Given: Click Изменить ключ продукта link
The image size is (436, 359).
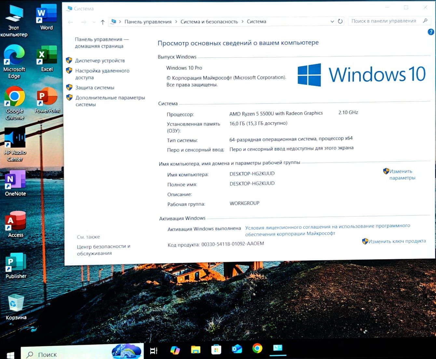Looking at the screenshot, I should tap(397, 241).
